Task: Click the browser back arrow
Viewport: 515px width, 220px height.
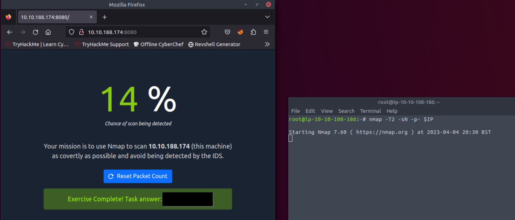Action: coord(10,32)
